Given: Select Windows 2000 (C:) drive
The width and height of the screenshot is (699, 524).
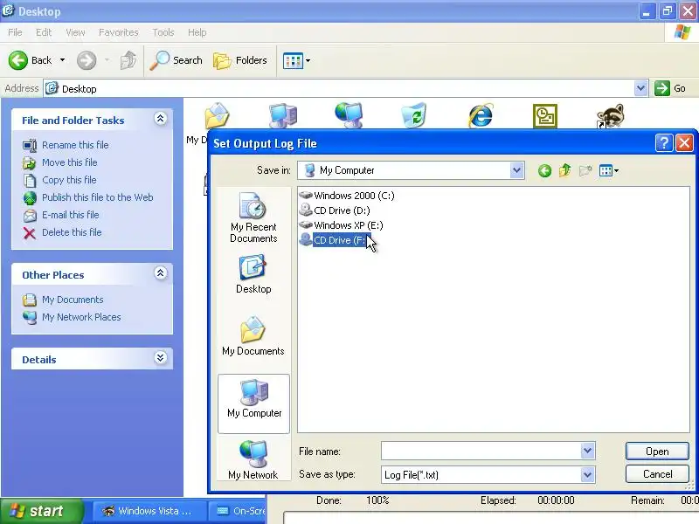Looking at the screenshot, I should pyautogui.click(x=347, y=195).
